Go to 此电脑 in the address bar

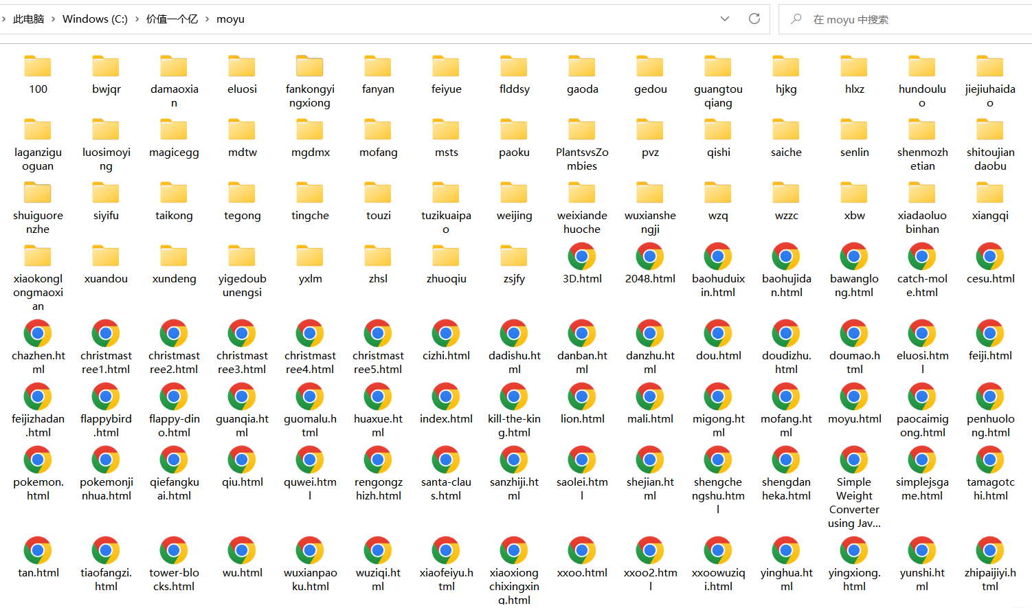(x=28, y=19)
